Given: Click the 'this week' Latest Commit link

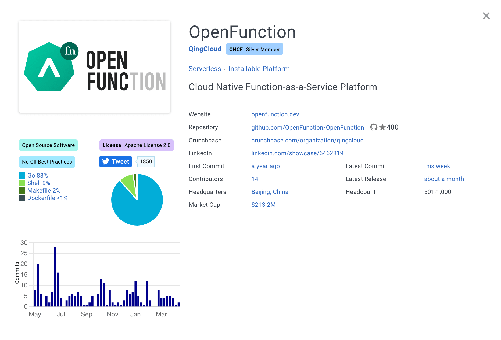Looking at the screenshot, I should coord(437,166).
